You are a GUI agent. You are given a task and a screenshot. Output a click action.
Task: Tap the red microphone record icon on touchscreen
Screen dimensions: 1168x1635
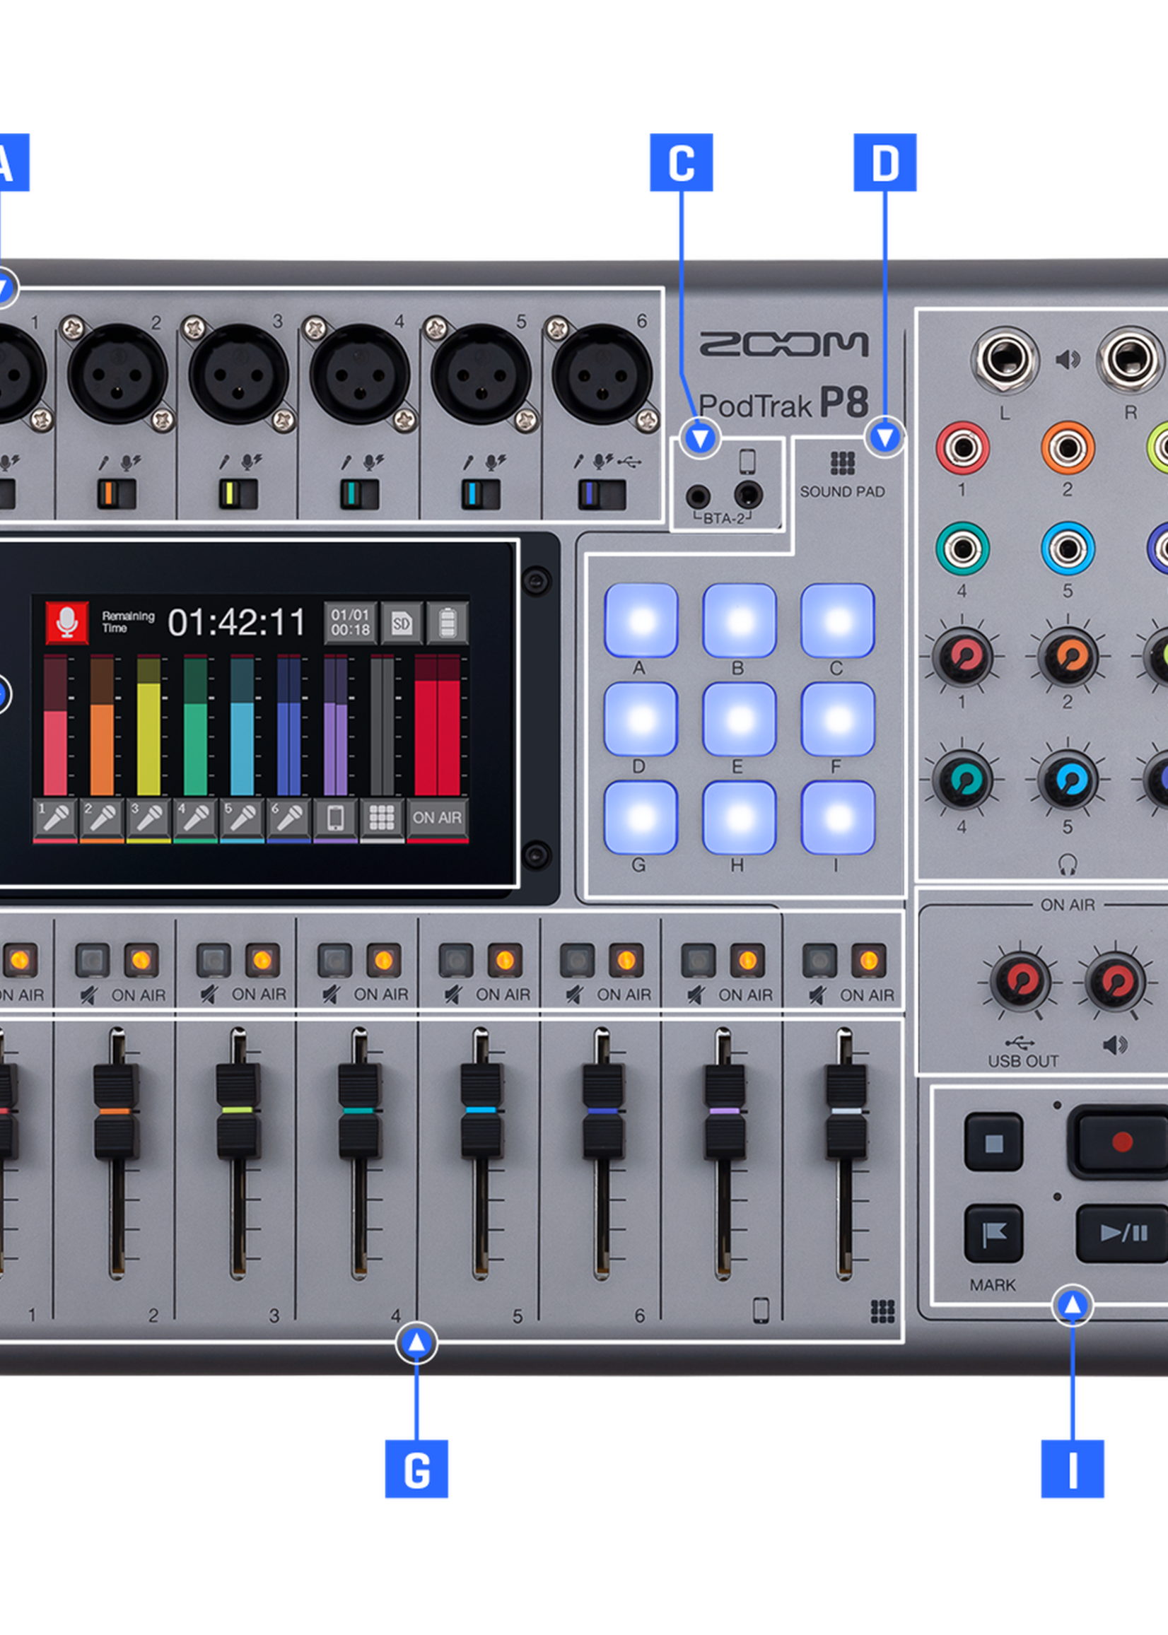click(67, 622)
